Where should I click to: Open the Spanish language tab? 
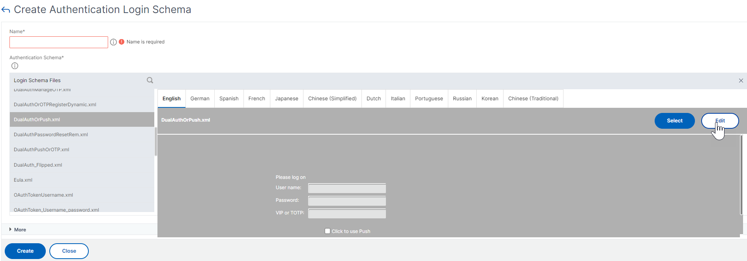click(x=229, y=98)
